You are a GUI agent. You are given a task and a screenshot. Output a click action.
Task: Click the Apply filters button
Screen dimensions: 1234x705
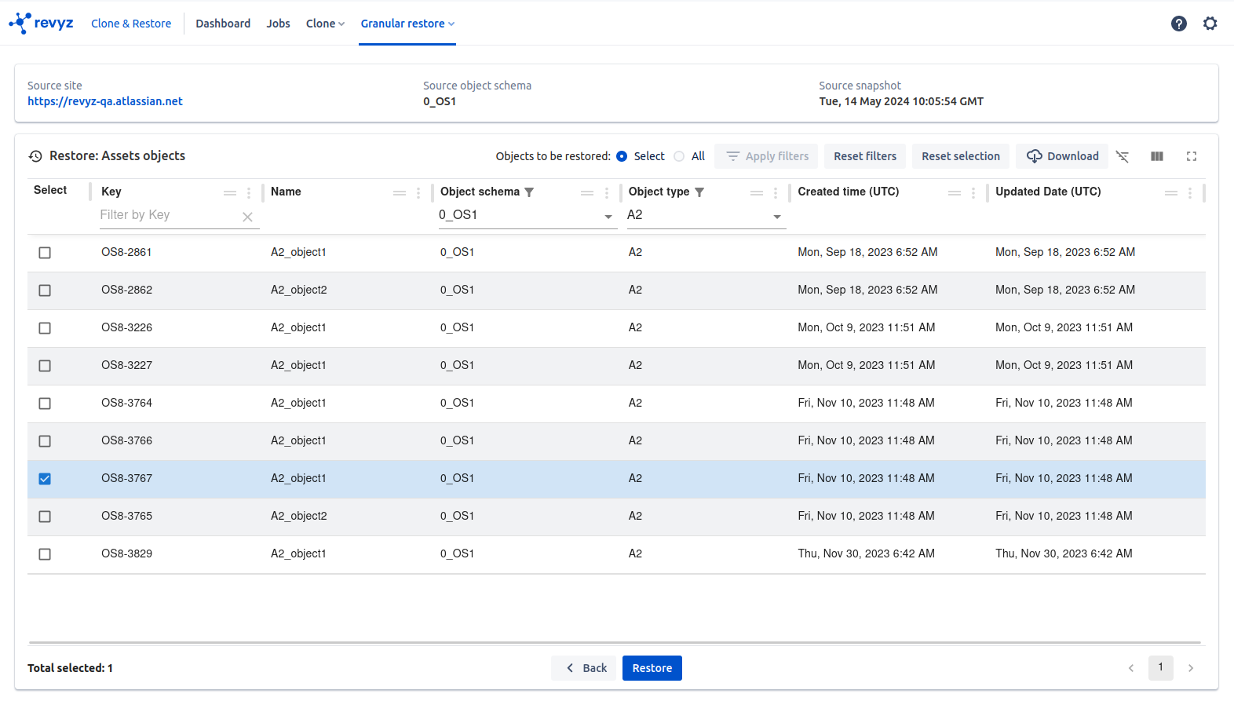pos(766,156)
